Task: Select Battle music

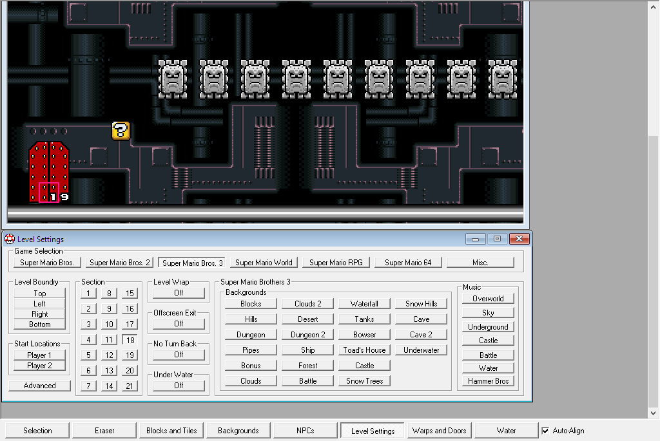Action: 489,355
